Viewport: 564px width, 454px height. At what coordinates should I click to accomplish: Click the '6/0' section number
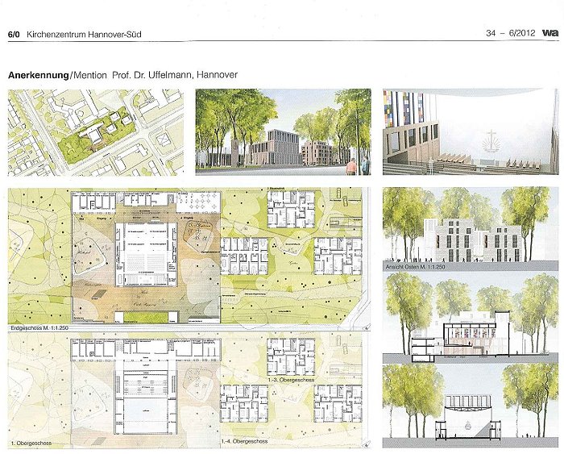14,35
